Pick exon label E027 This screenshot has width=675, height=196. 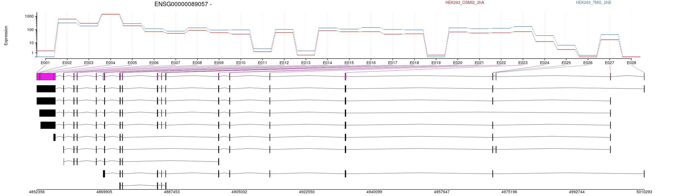pyautogui.click(x=609, y=63)
